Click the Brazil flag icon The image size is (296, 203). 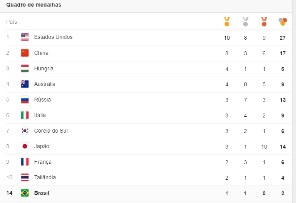25,193
